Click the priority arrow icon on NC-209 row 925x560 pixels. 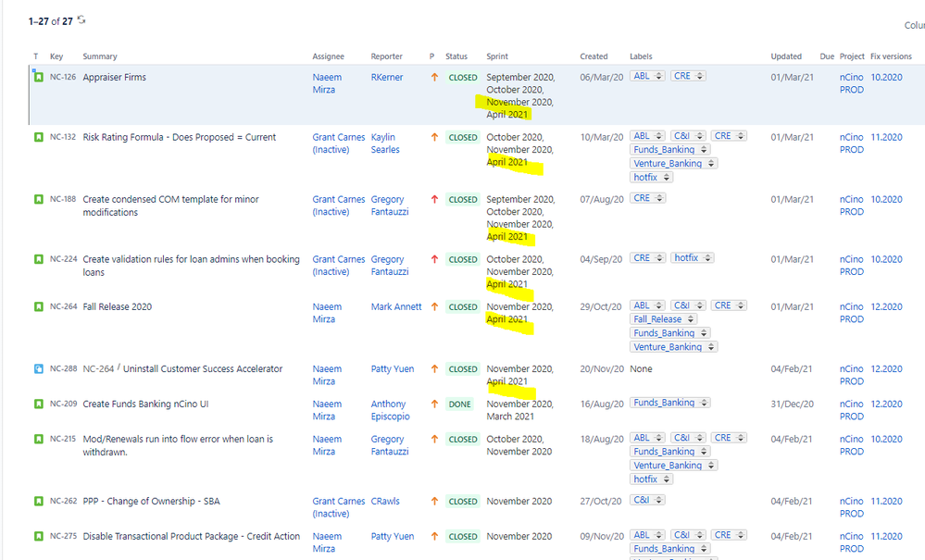[x=435, y=404]
